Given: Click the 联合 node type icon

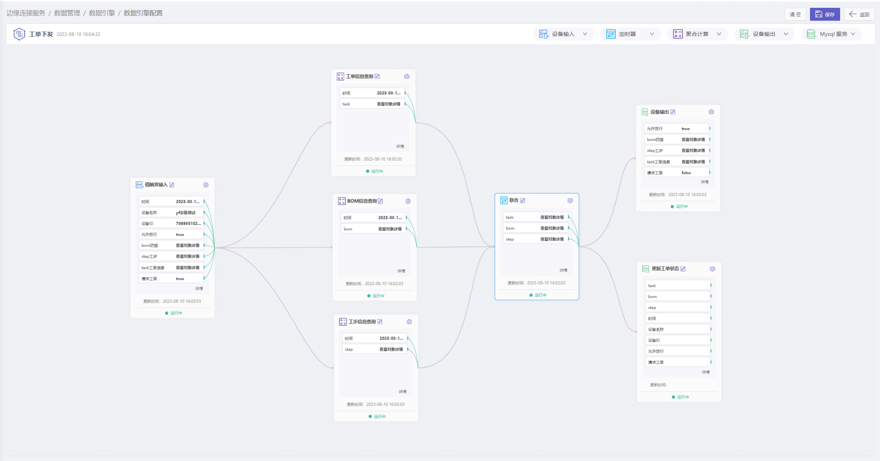Looking at the screenshot, I should 504,201.
